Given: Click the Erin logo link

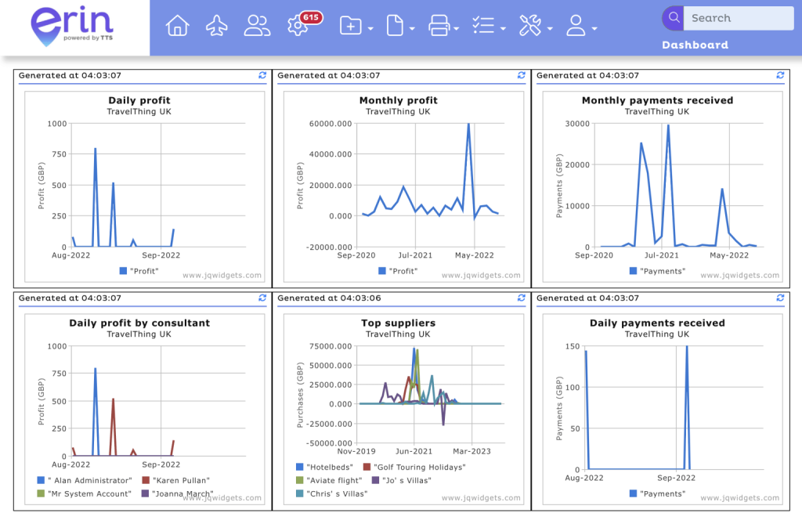Looking at the screenshot, I should 72,27.
